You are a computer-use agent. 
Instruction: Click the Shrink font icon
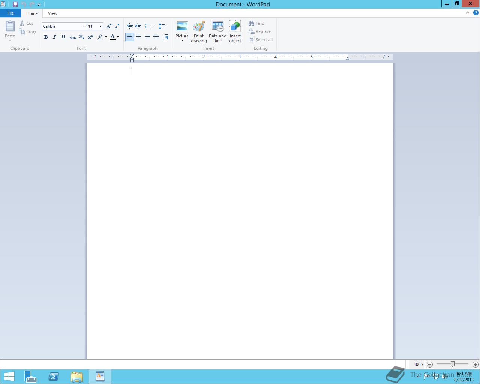(117, 26)
